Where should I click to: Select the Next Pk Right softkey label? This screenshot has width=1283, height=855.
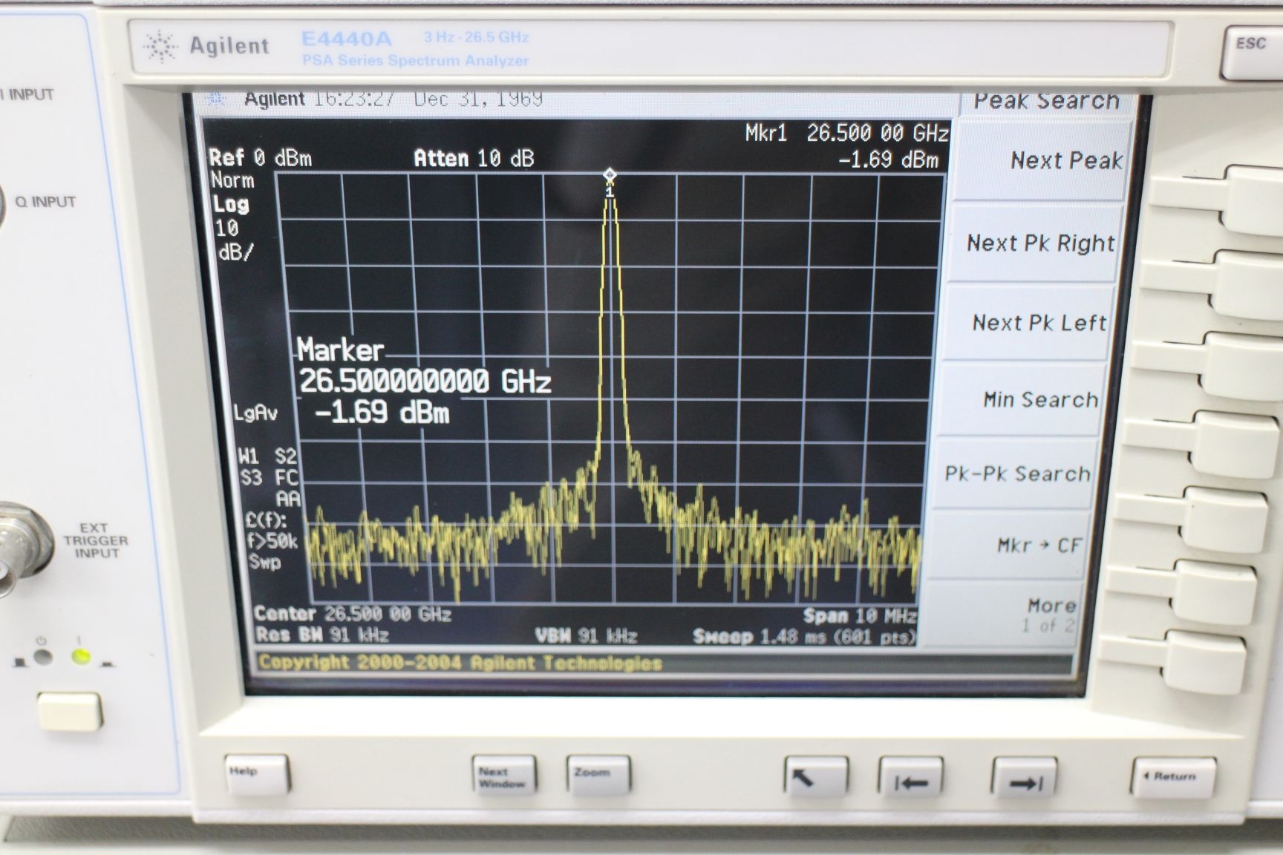click(x=1040, y=243)
